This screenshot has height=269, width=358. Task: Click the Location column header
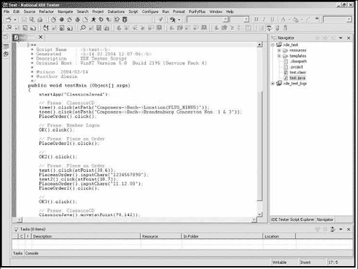[279, 236]
